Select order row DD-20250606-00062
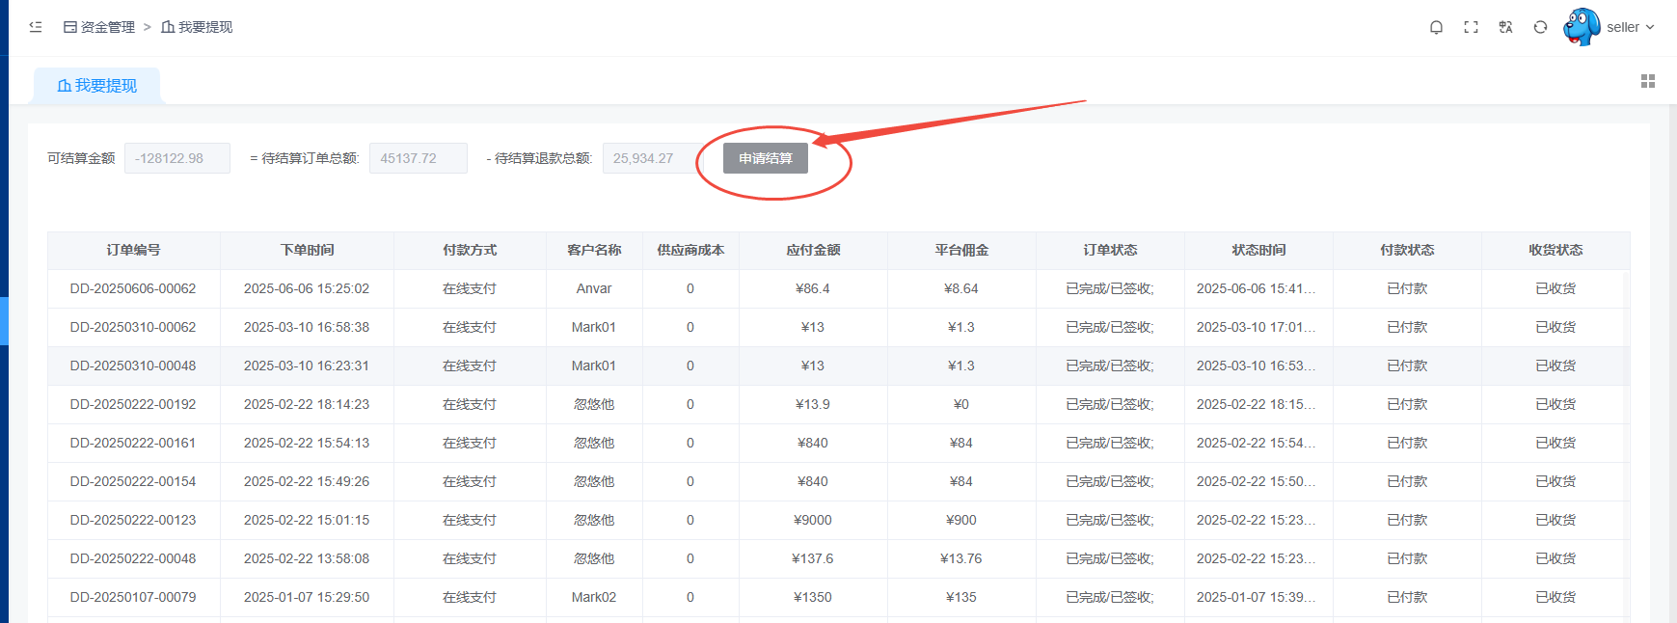Viewport: 1677px width, 623px height. 133,288
